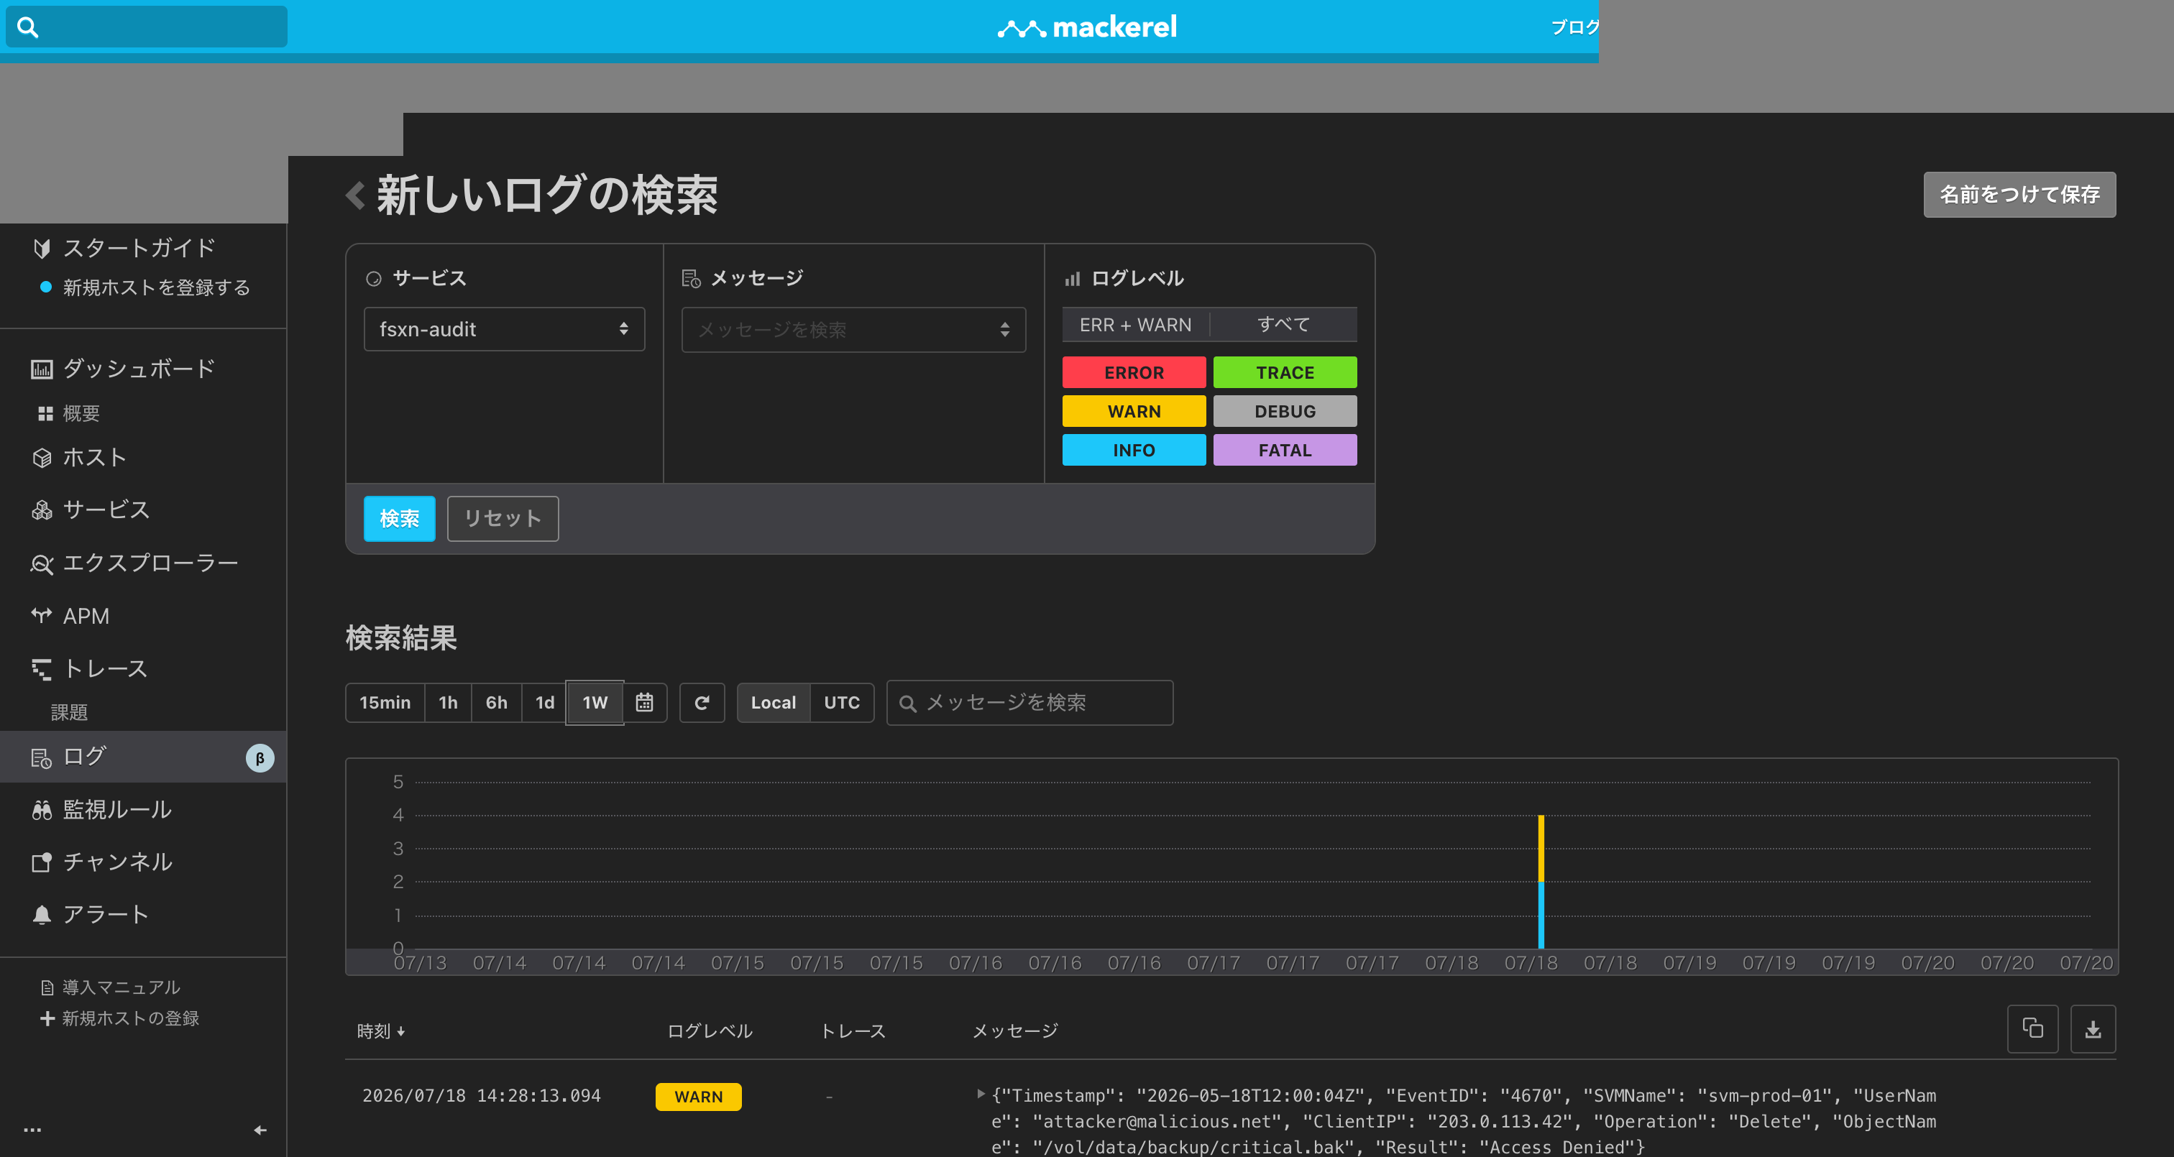Open the calendar date picker
This screenshot has width=2174, height=1157.
pyautogui.click(x=644, y=702)
